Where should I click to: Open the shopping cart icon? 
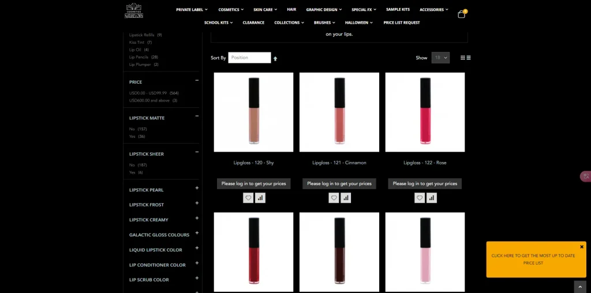tap(461, 14)
